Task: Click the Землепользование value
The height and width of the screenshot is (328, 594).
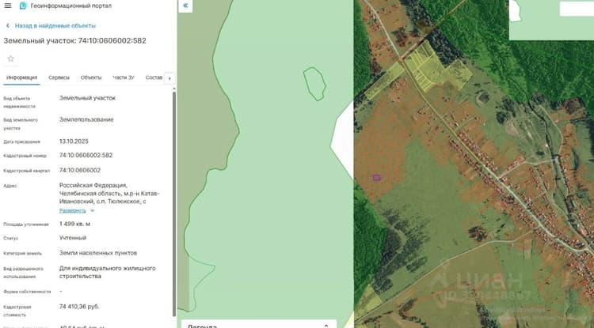Action: (x=86, y=119)
